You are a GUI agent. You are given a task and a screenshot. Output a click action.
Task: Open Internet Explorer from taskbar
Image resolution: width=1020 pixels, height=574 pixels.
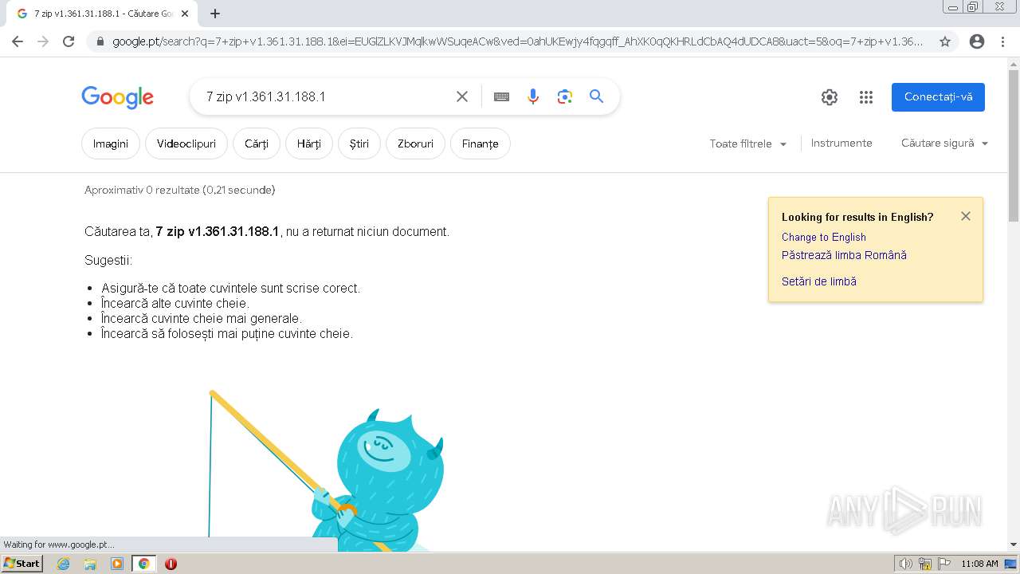point(64,564)
